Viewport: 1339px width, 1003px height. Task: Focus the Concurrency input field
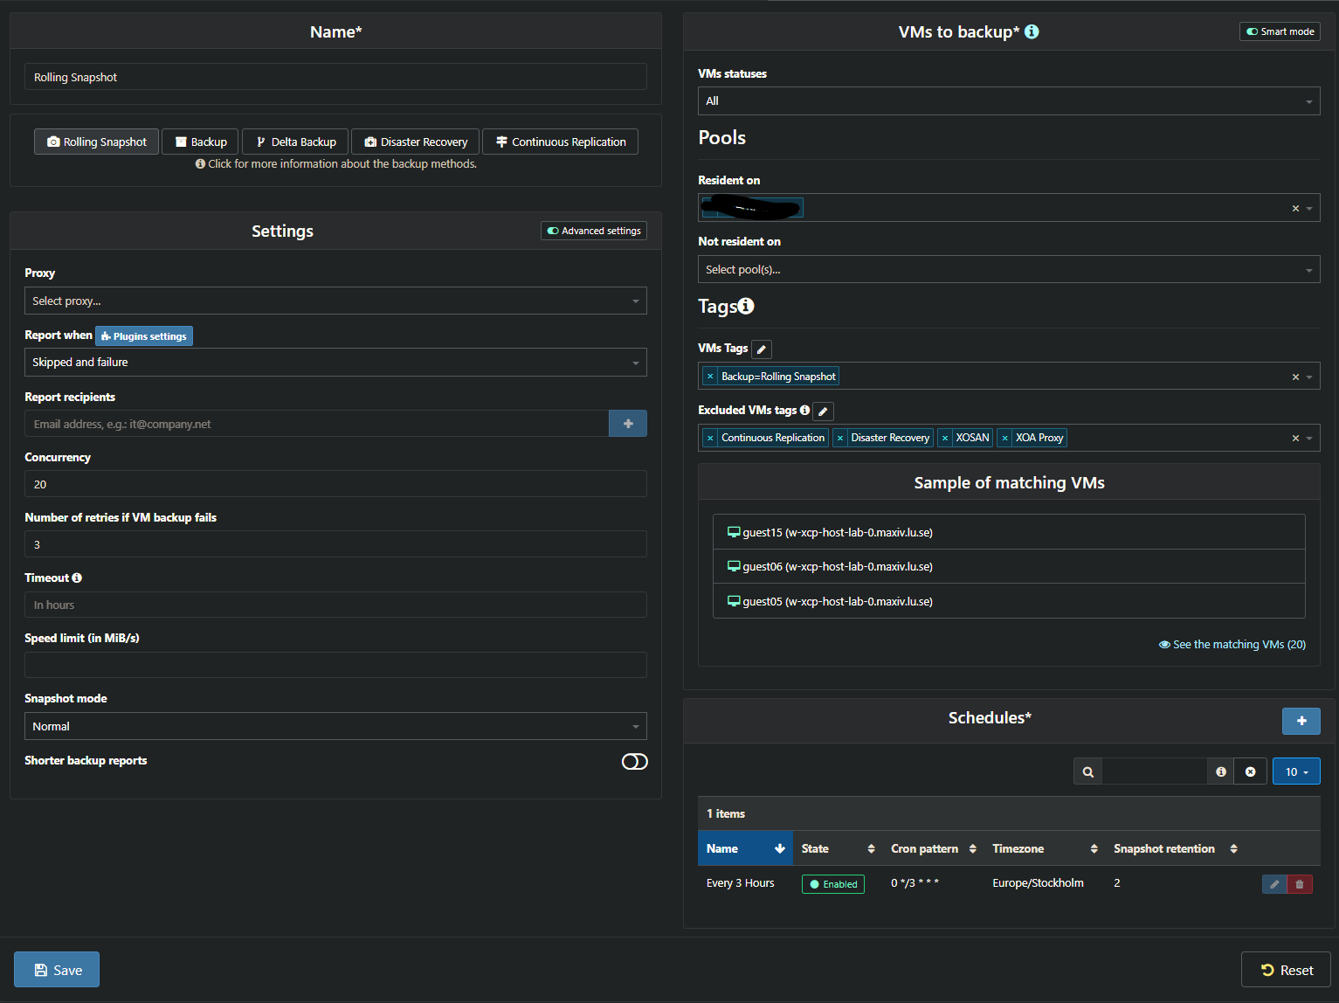(335, 484)
